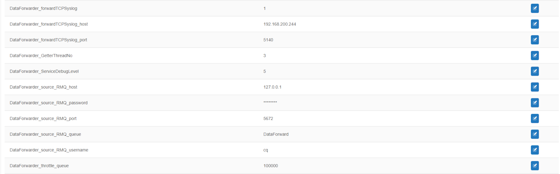Edit the forwardTCPSyslog_host value
560x174 pixels.
pyautogui.click(x=534, y=24)
